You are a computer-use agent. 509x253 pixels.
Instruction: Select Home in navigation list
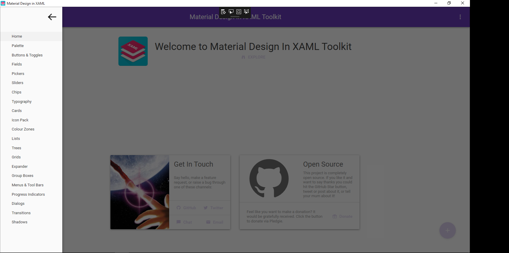pos(31,36)
